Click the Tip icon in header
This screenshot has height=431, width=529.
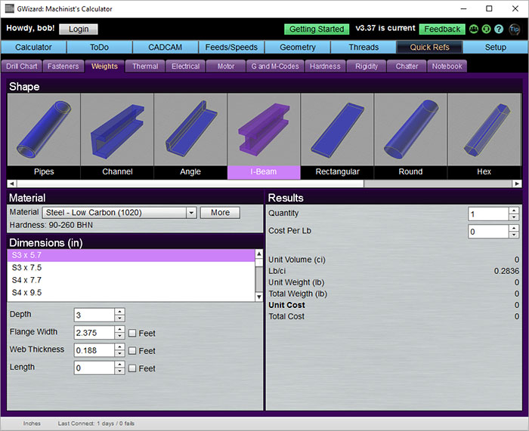point(515,29)
